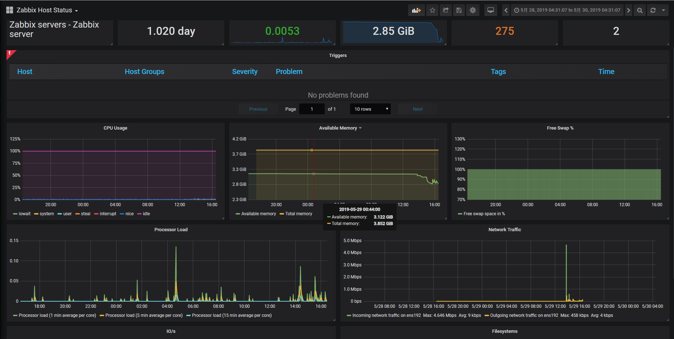Open refresh interval dropdown arrow
This screenshot has width=674, height=339.
pos(663,10)
